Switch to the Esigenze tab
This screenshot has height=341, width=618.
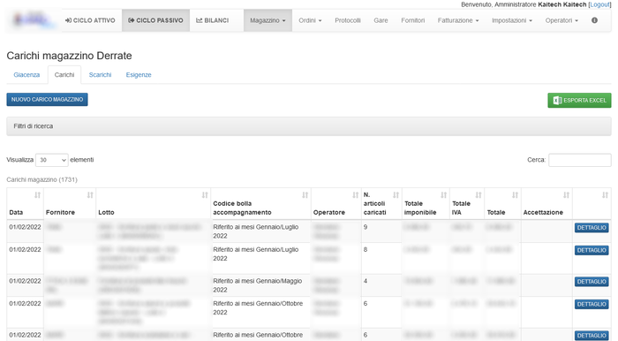(x=139, y=75)
